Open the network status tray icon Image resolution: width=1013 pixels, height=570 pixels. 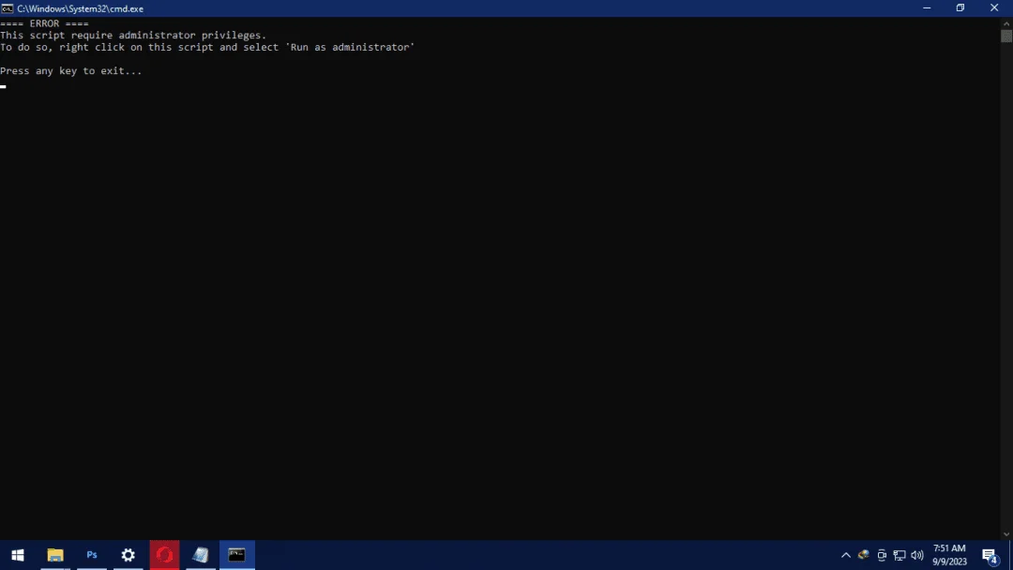click(900, 555)
